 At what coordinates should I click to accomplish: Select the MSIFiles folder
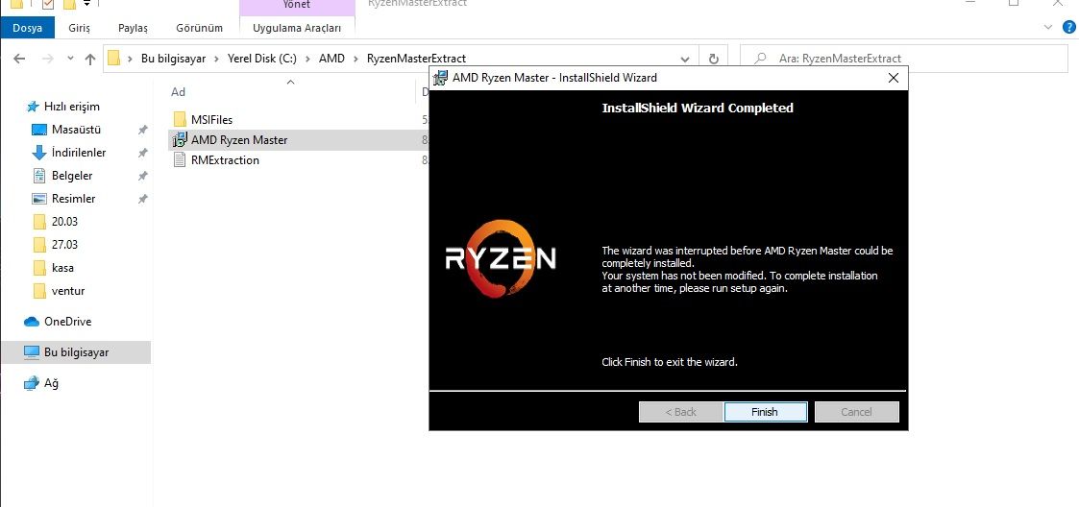pos(212,120)
